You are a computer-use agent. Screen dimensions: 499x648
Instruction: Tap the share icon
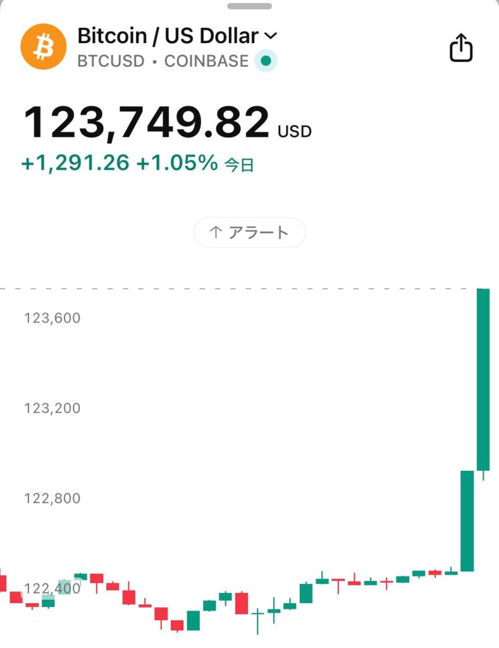[461, 47]
